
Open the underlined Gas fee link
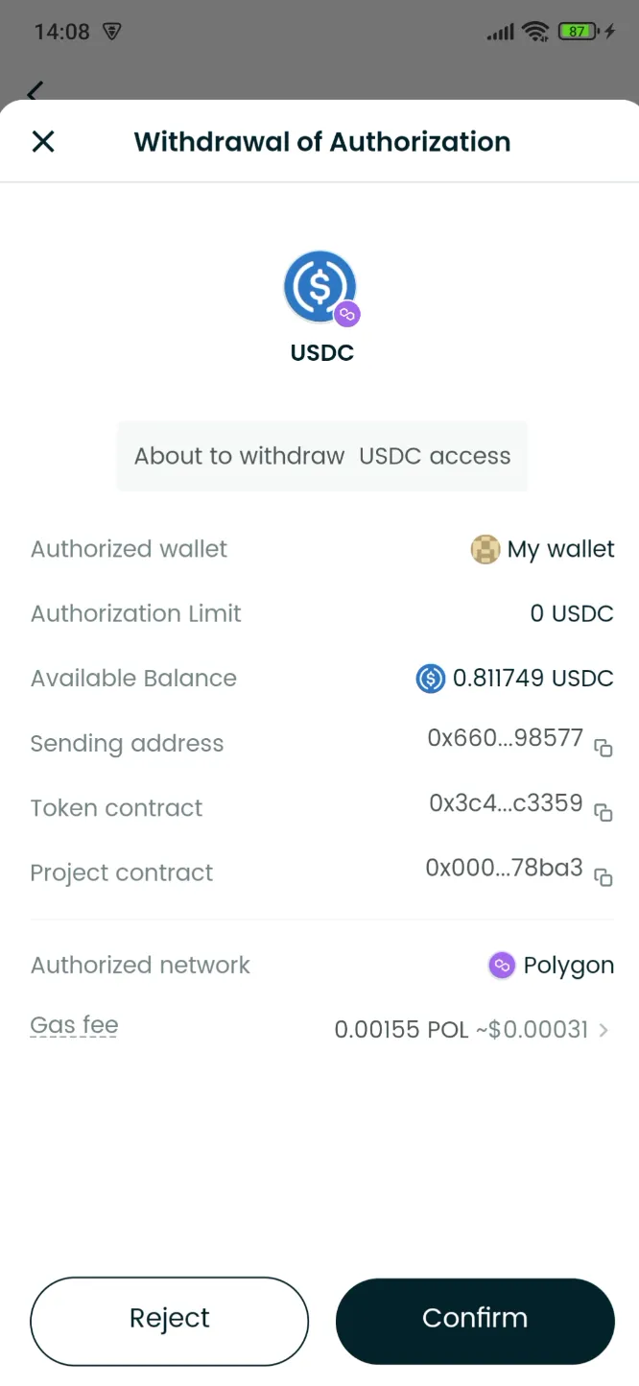74,1025
